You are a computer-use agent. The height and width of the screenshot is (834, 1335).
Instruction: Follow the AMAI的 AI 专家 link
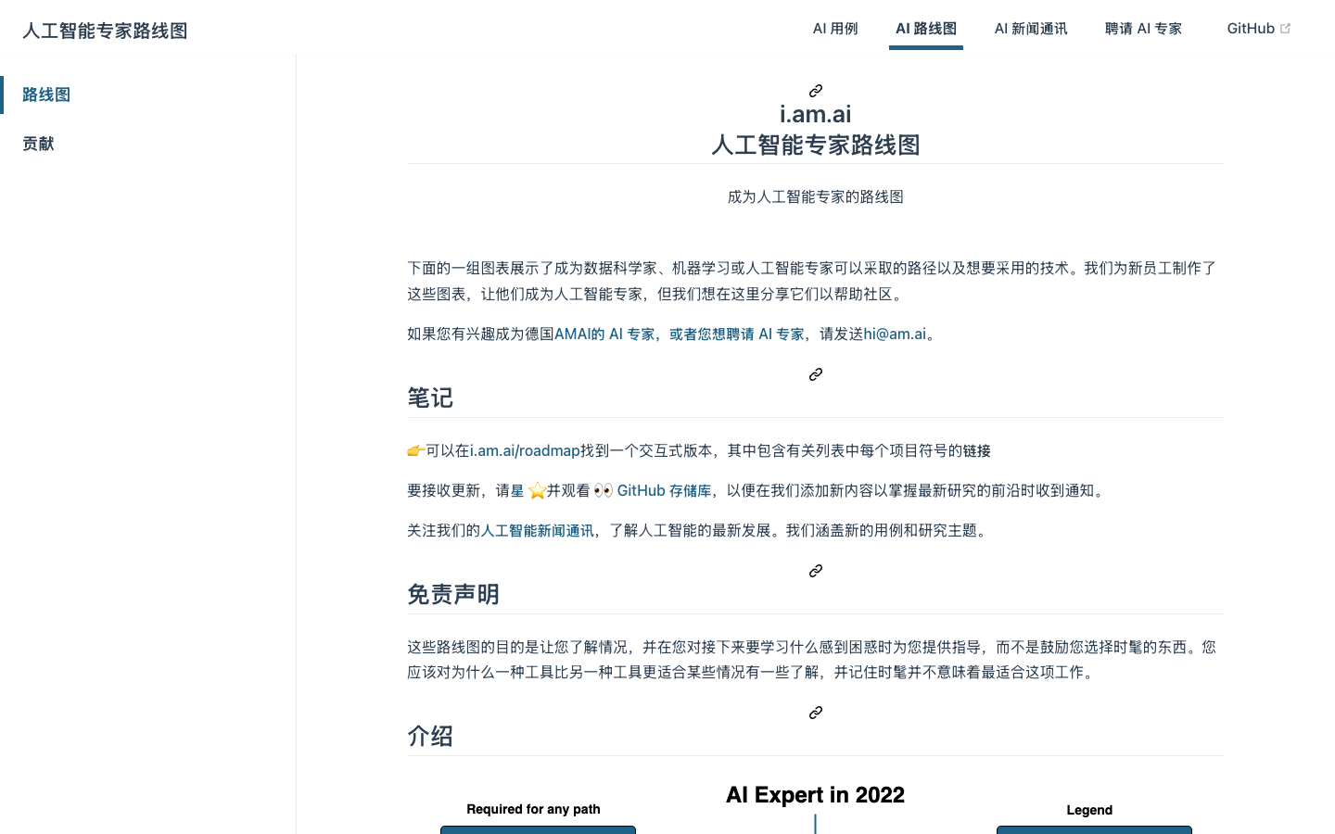pos(604,334)
